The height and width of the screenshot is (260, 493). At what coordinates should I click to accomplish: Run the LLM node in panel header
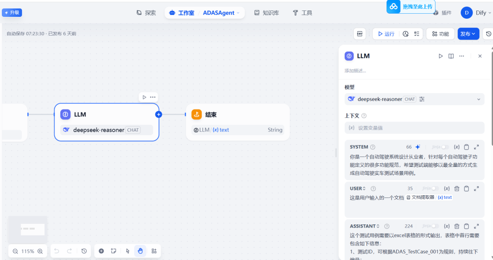pyautogui.click(x=441, y=56)
